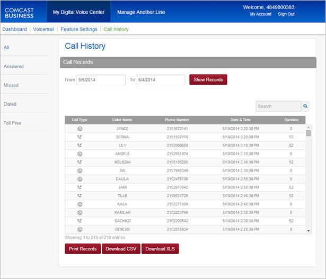This screenshot has width=326, height=279.
Task: Sort by Caller Name column header
Action: (x=122, y=120)
